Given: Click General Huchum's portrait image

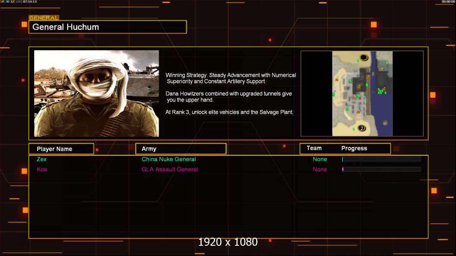Looking at the screenshot, I should [97, 93].
